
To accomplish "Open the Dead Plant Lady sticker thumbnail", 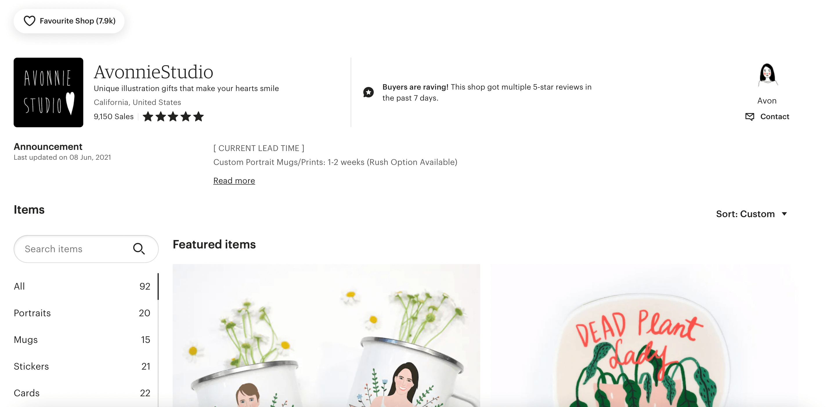I will point(644,335).
